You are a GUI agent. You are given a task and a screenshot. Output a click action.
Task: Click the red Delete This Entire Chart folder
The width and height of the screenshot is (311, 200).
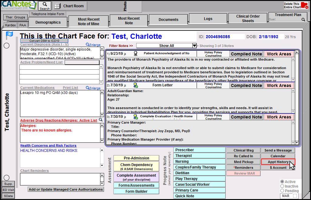click(x=305, y=5)
